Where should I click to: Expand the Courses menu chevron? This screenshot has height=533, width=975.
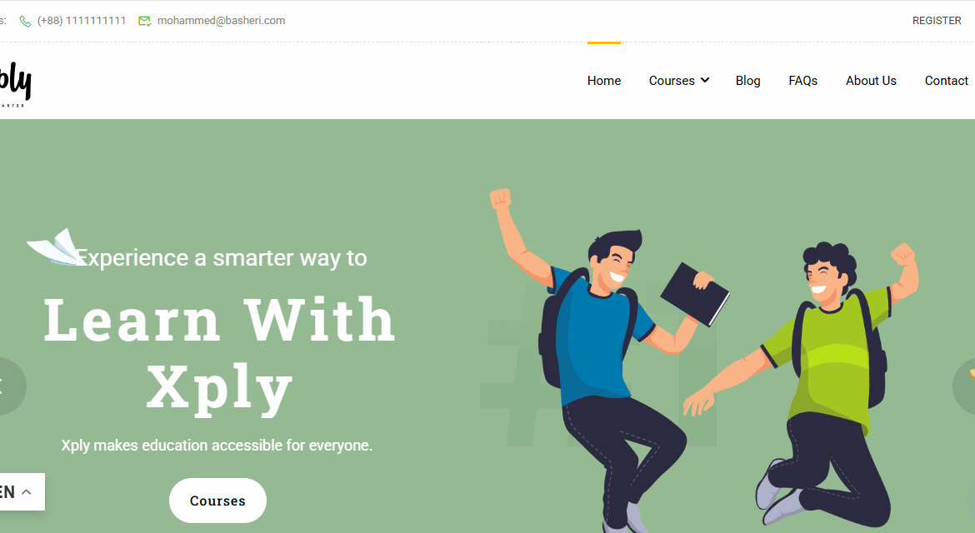(x=704, y=80)
